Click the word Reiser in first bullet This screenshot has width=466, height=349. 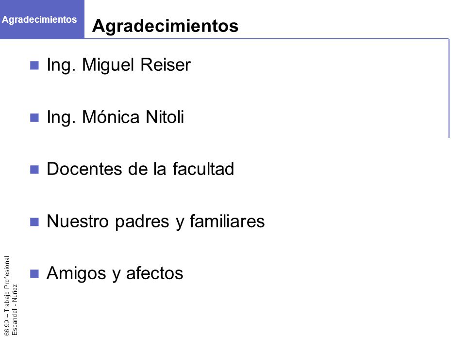(165, 64)
